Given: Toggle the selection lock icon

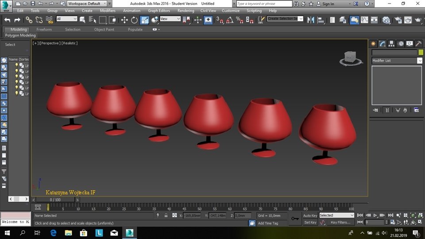Looking at the screenshot, I should [x=166, y=216].
